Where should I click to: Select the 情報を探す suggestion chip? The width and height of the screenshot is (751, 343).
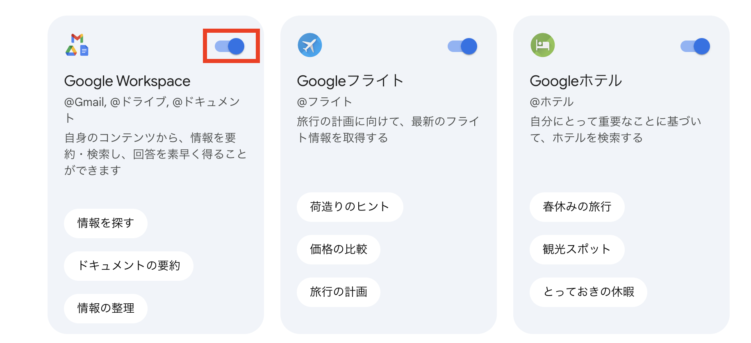(105, 223)
